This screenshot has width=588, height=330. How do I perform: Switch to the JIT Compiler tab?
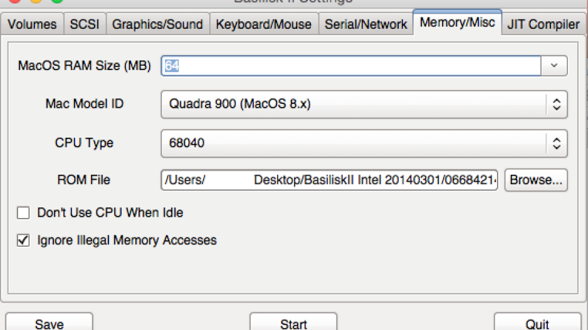tap(543, 24)
